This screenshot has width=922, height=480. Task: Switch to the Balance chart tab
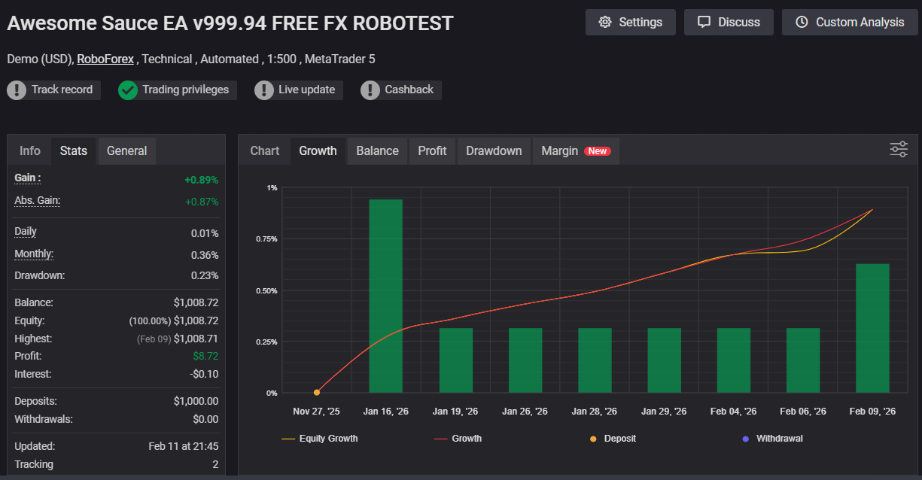click(377, 150)
